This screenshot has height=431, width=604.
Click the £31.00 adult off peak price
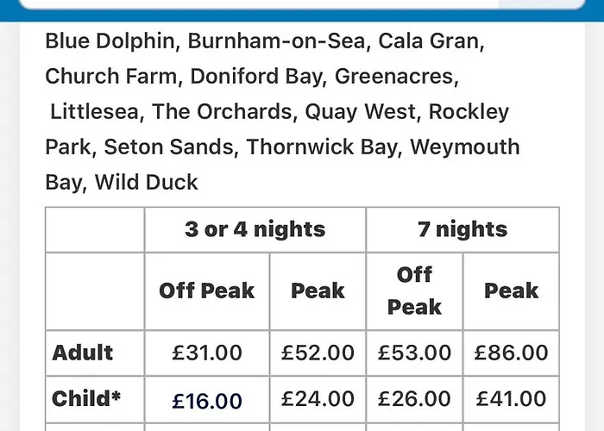point(207,353)
